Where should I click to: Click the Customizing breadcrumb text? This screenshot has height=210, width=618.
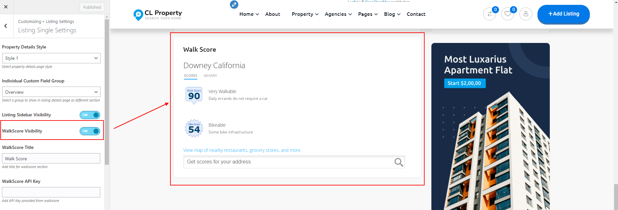click(29, 22)
